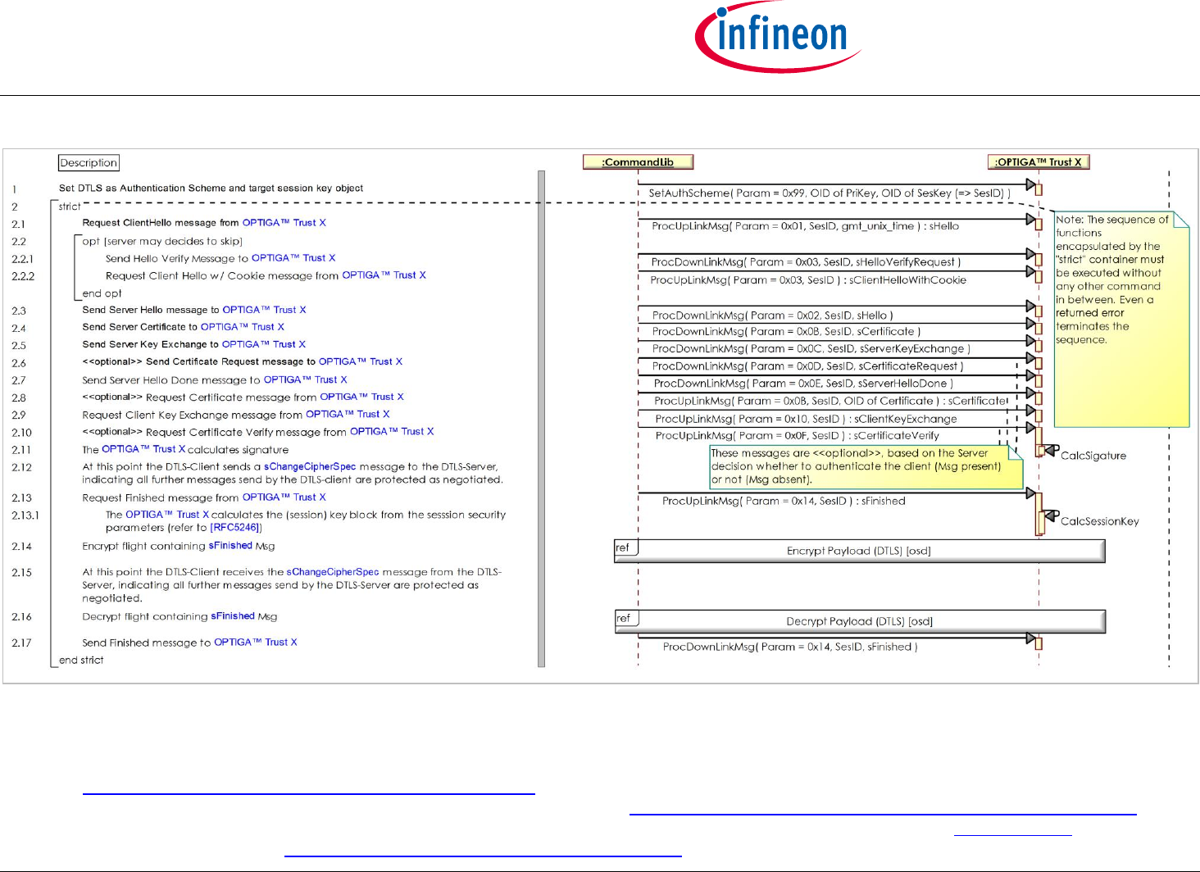Click the "end opt" label
The height and width of the screenshot is (872, 1200).
[x=102, y=293]
